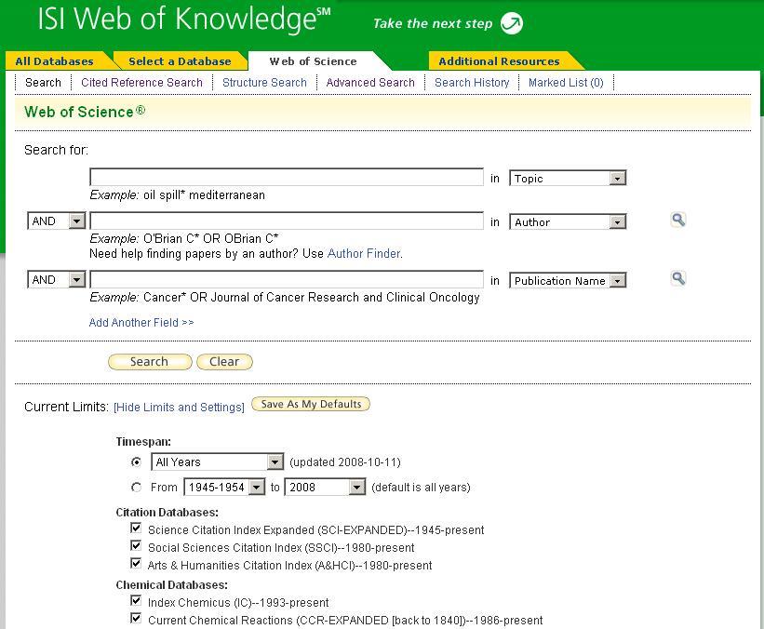Image resolution: width=764 pixels, height=629 pixels.
Task: Open the AND operator dropdown for Publication row
Action: coord(57,280)
